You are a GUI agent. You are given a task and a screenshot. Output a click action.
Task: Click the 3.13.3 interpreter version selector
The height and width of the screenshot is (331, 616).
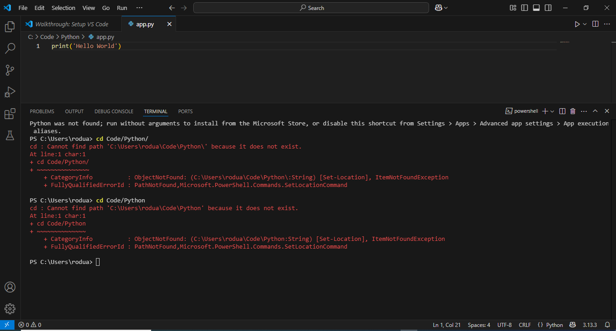click(590, 325)
